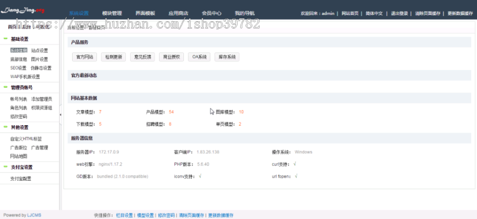477x219 pixels.
Task: Click the 产品模型 count 54
Action: [171, 112]
